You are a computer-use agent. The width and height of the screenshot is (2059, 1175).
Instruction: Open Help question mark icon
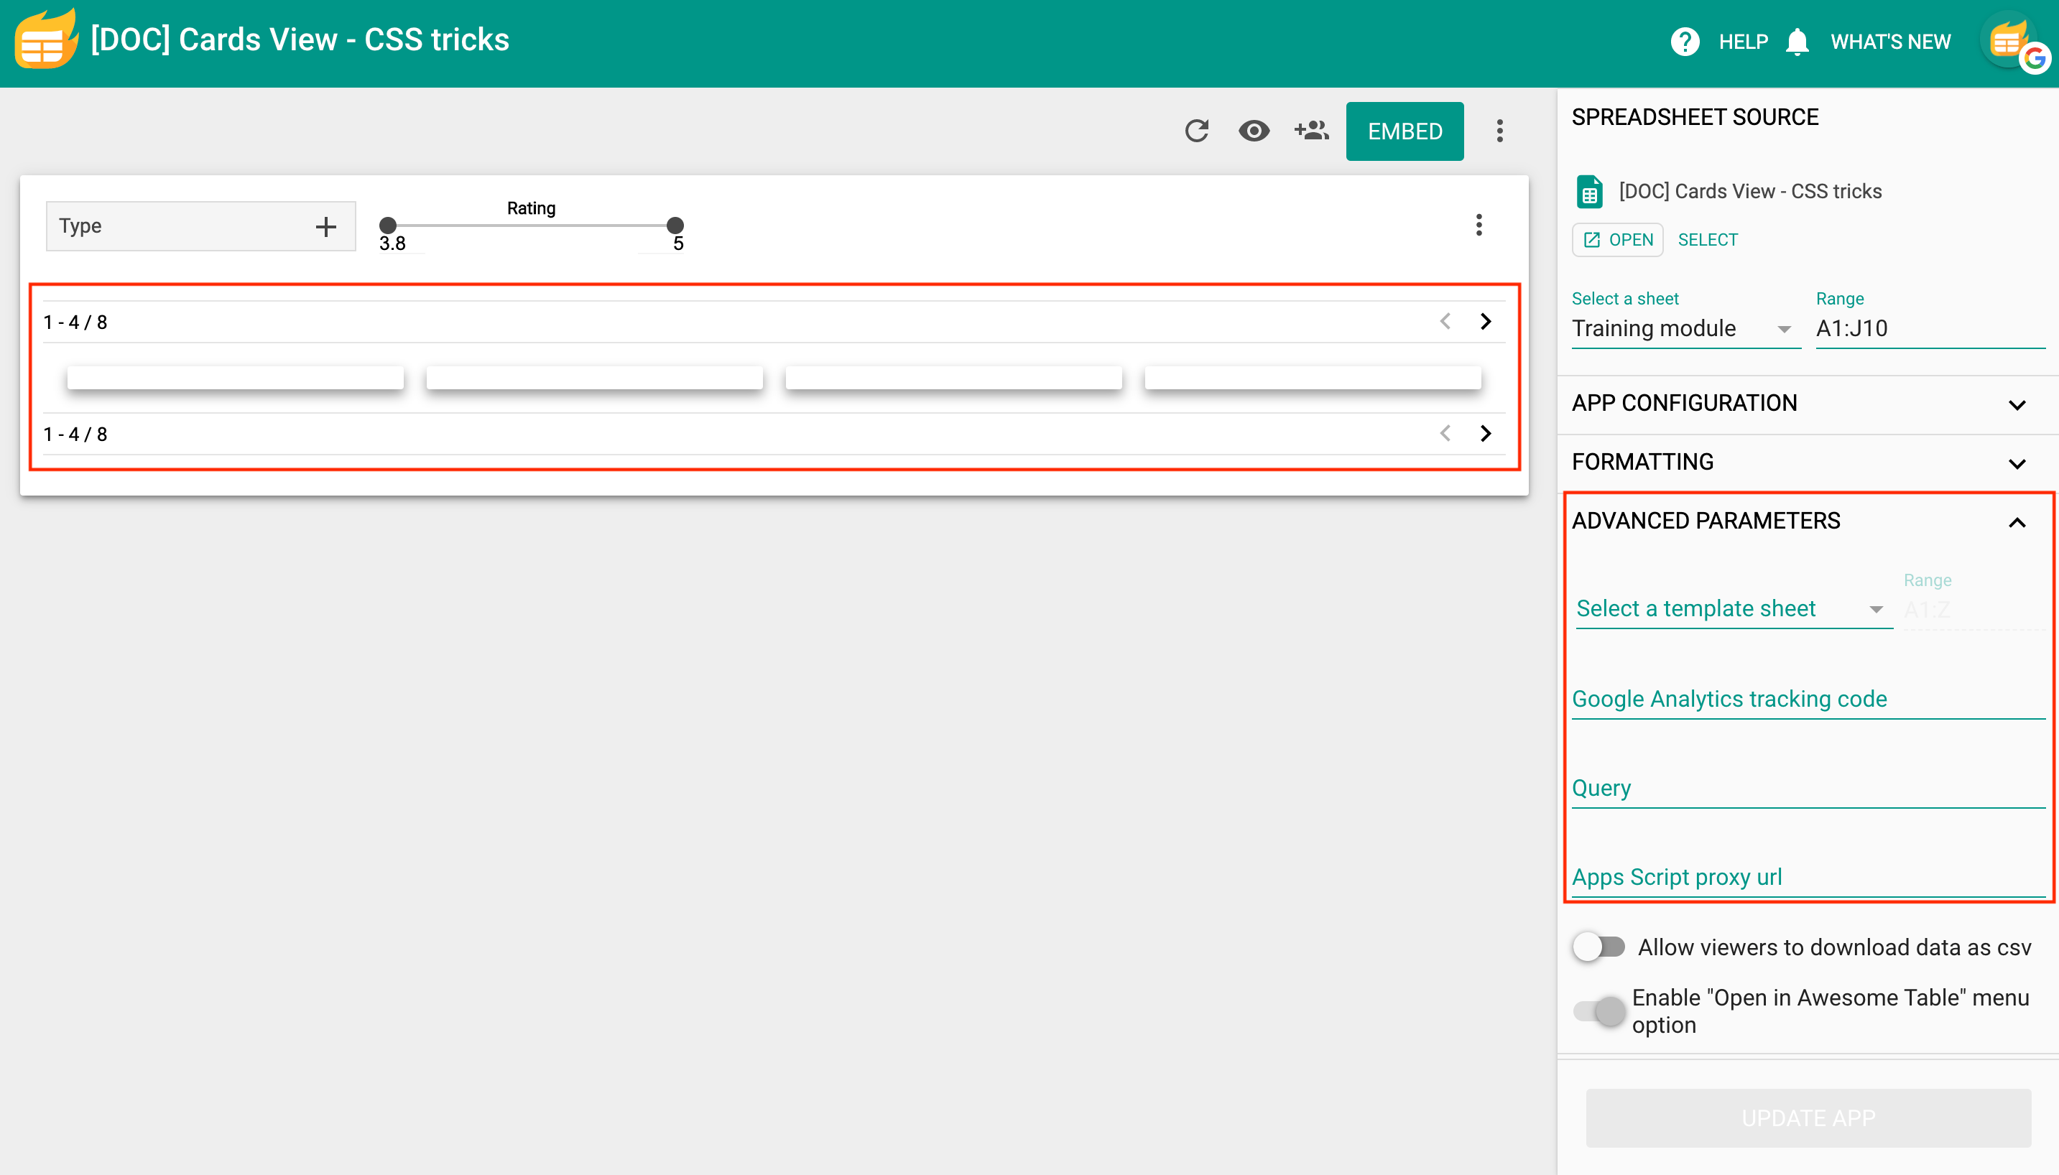1685,41
